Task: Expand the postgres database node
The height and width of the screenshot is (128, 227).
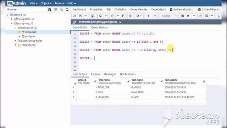Action: coord(20,36)
